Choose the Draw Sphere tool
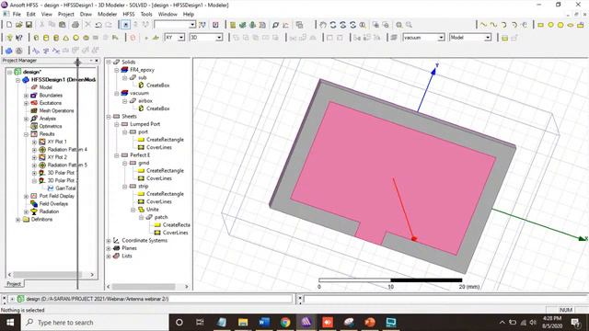Viewport: 589px width, 331px height. click(x=75, y=38)
